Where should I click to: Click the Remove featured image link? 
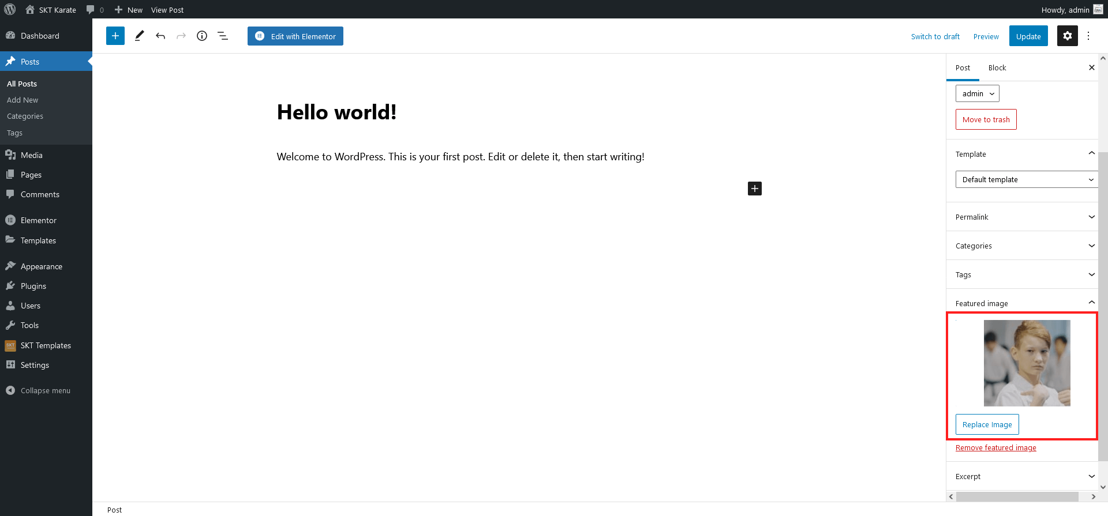(995, 448)
